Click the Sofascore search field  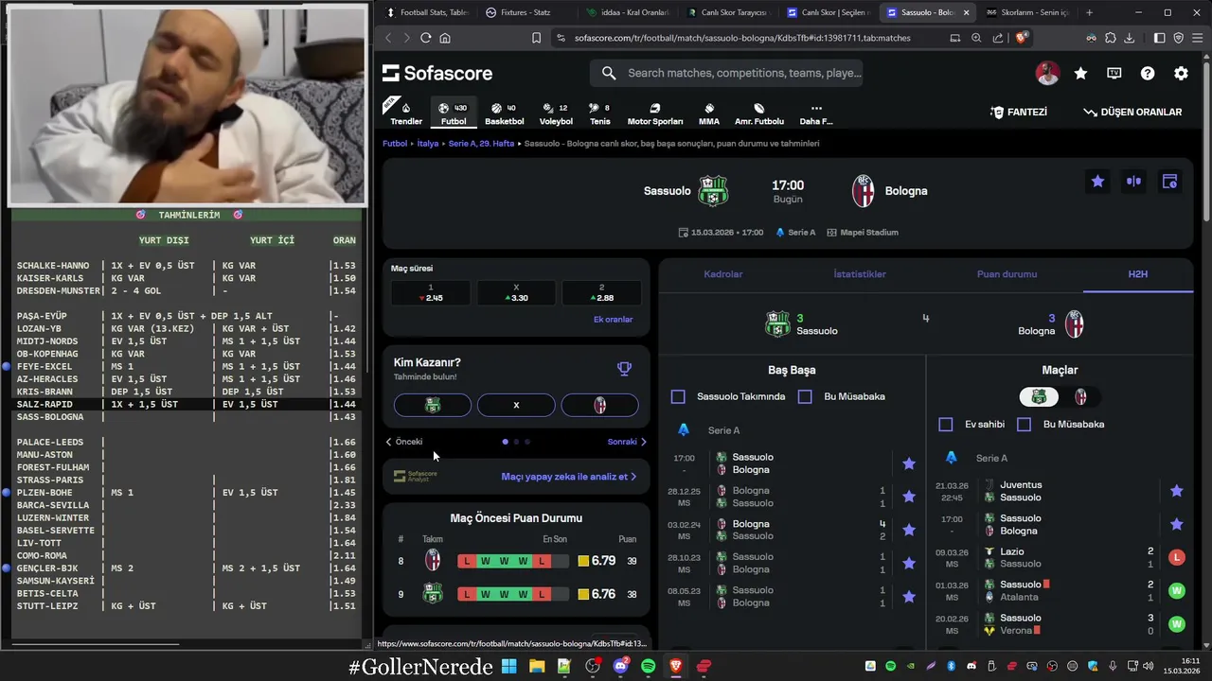726,73
